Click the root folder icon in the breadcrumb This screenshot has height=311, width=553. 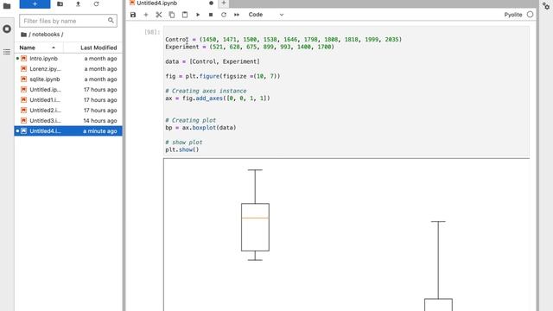coord(23,35)
